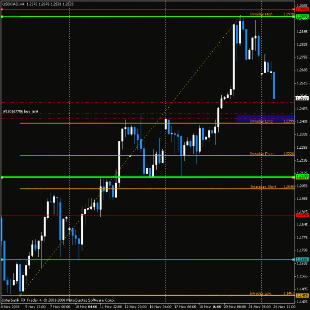The height and width of the screenshot is (310, 310).
Task: Click the Intraday Pivot label
Action: (262, 154)
